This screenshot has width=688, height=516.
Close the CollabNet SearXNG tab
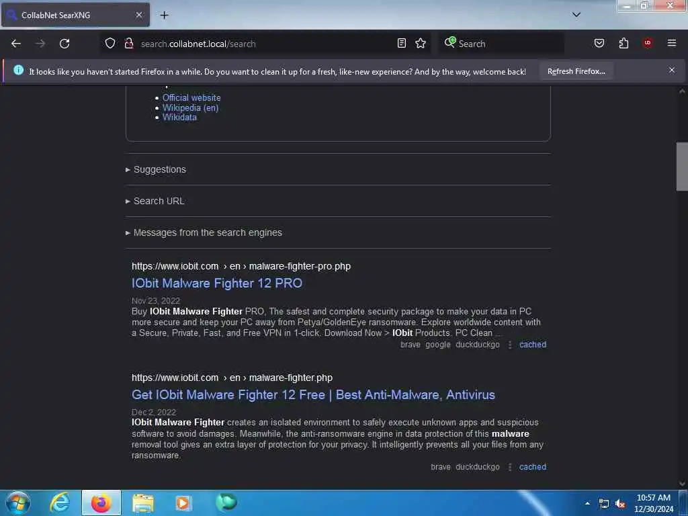(x=139, y=15)
